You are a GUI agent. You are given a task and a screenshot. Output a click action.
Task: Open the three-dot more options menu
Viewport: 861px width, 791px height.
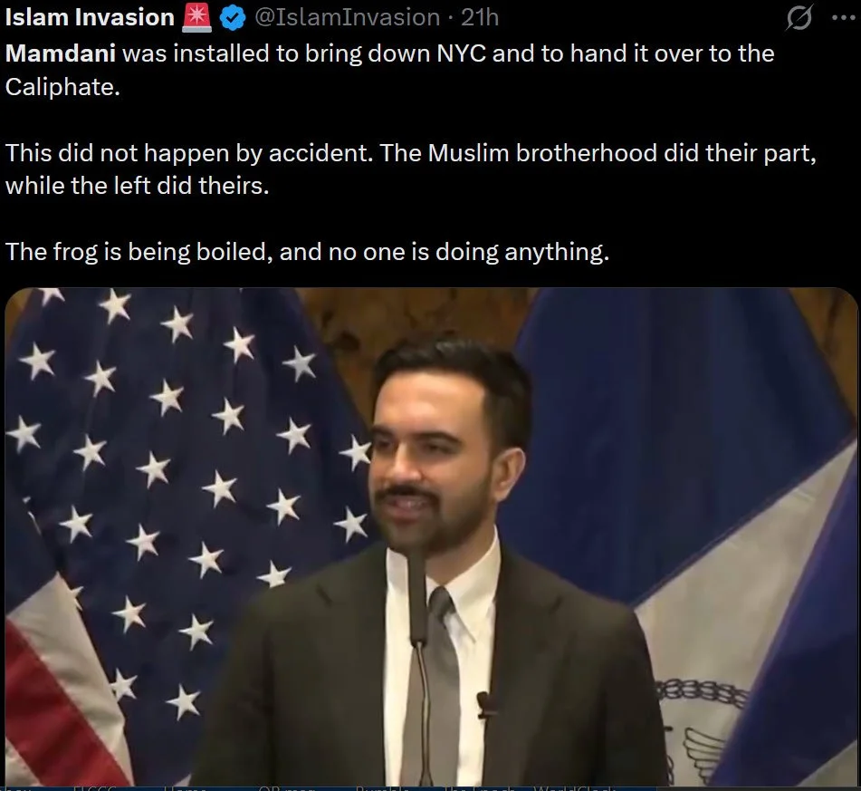843,18
